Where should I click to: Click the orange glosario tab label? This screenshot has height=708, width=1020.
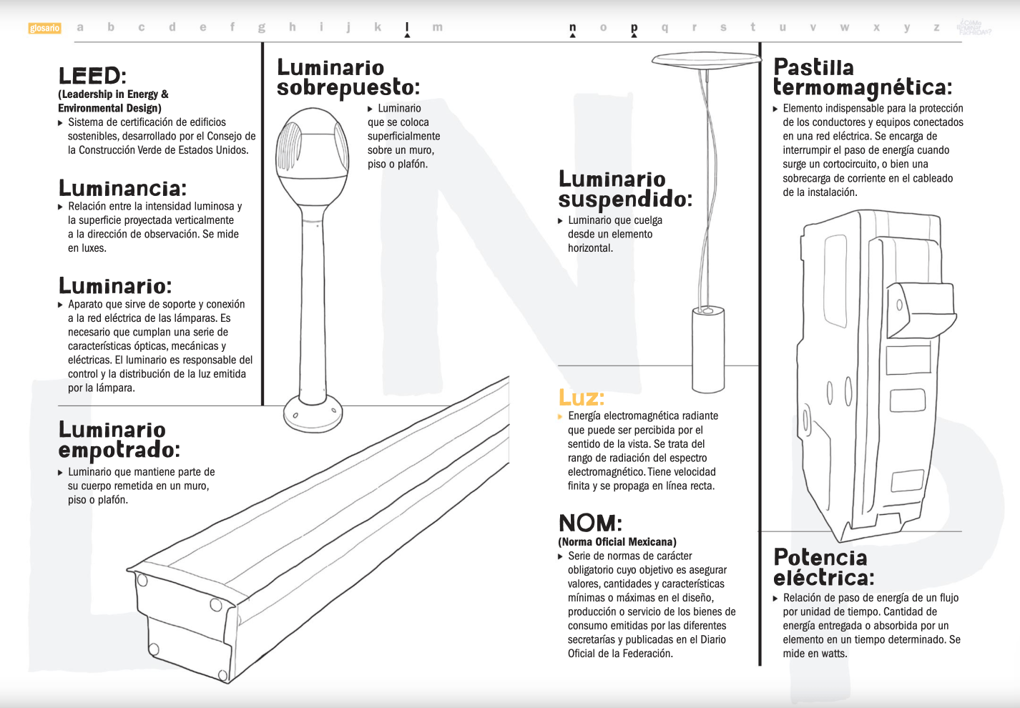(44, 28)
